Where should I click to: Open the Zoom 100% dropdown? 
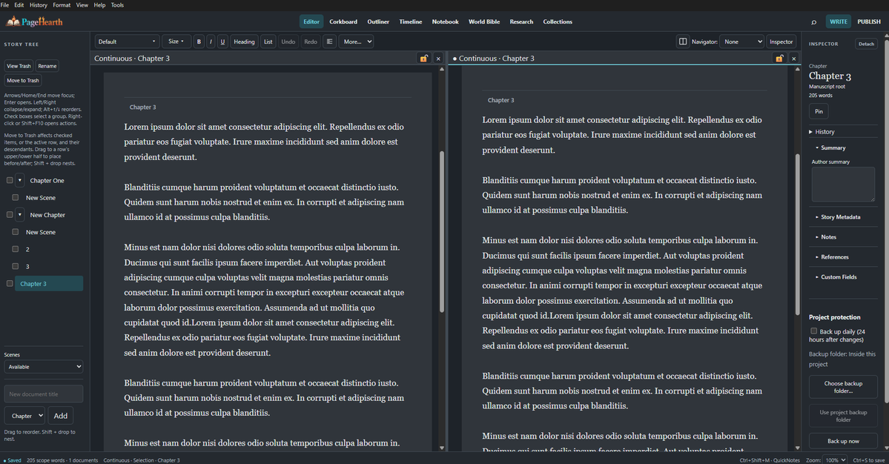click(x=836, y=460)
